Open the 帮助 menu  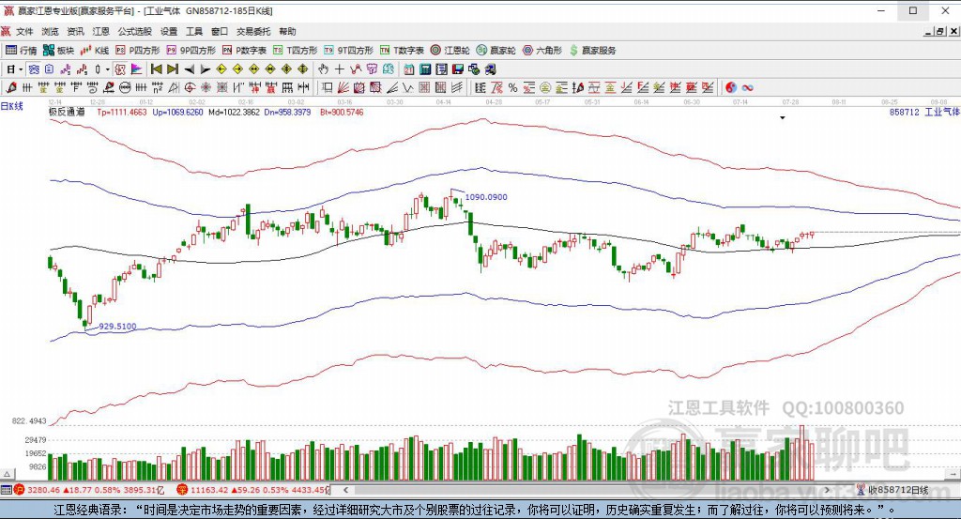coord(287,31)
